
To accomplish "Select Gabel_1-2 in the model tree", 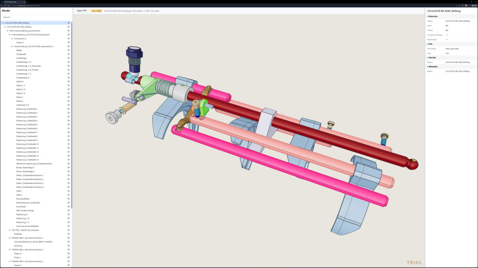I will [21, 85].
